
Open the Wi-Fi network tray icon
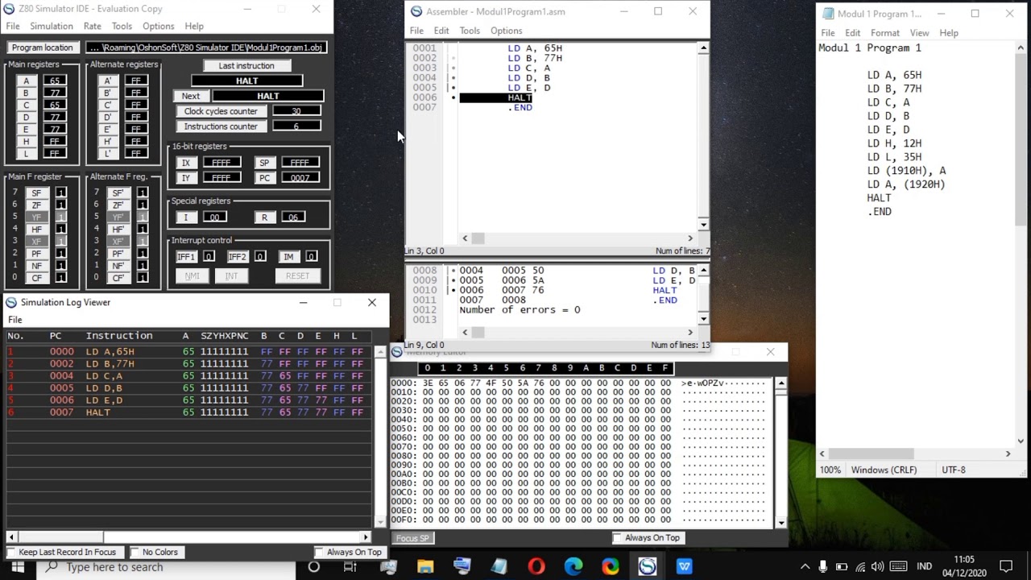point(860,567)
